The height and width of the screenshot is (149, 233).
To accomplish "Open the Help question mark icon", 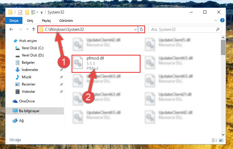I will pyautogui.click(x=222, y=20).
